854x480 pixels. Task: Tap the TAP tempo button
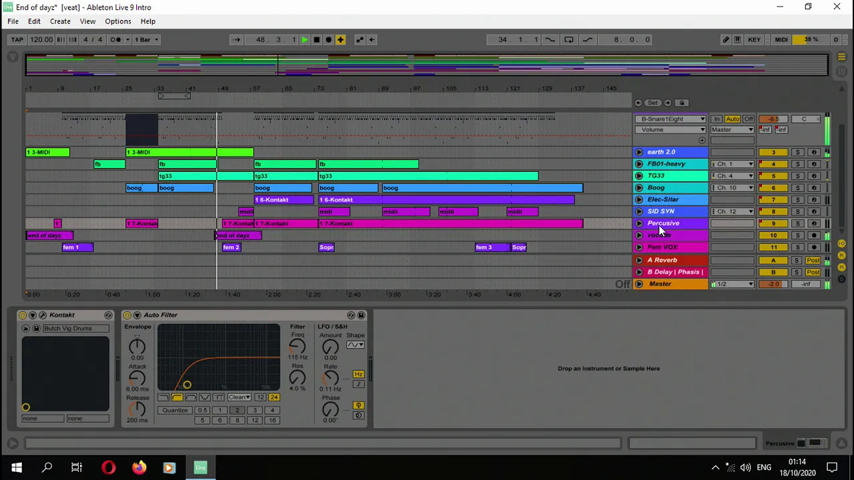[17, 39]
